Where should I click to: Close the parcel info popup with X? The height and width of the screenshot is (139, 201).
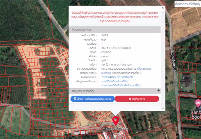click(163, 8)
